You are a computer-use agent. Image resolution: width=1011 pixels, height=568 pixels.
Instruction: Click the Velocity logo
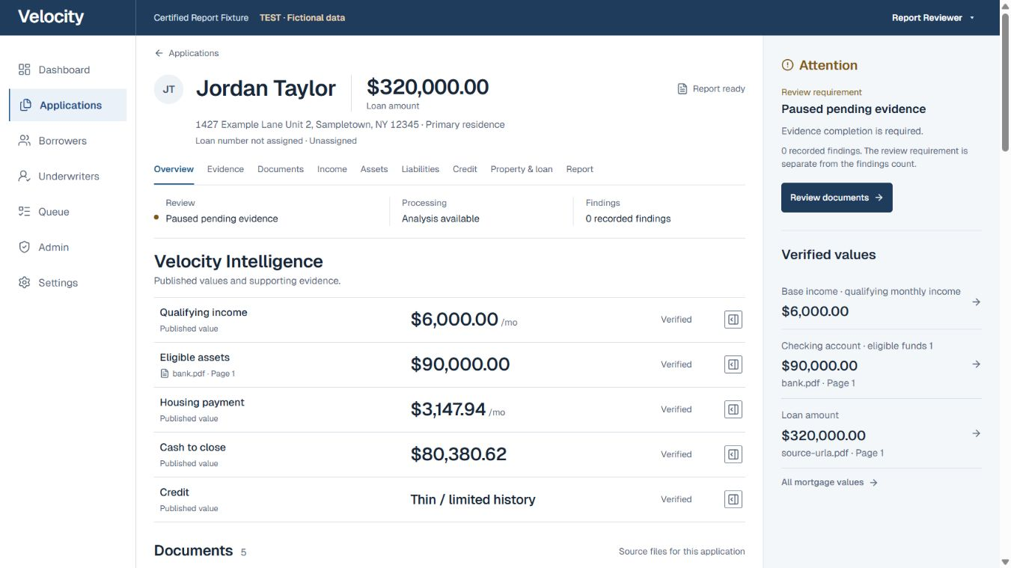click(x=51, y=17)
